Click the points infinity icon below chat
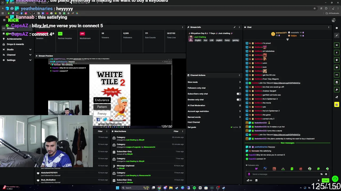The height and width of the screenshot is (191, 341). tap(249, 180)
